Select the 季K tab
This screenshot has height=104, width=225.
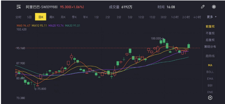[x=74, y=17]
